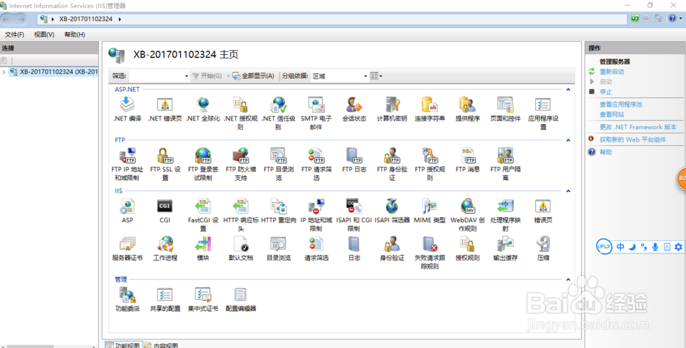
Task: Open the 配置编辑器 feature
Action: pyautogui.click(x=241, y=299)
